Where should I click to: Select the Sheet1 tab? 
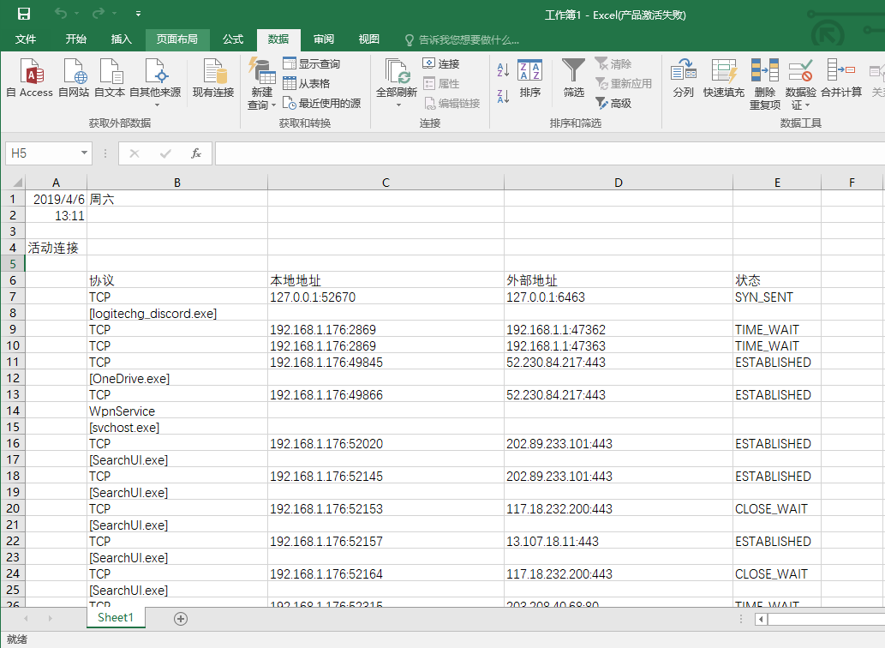tap(116, 617)
